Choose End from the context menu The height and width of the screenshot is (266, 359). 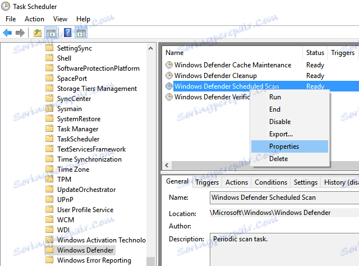[289, 109]
